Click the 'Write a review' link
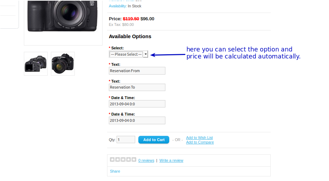 click(x=171, y=160)
